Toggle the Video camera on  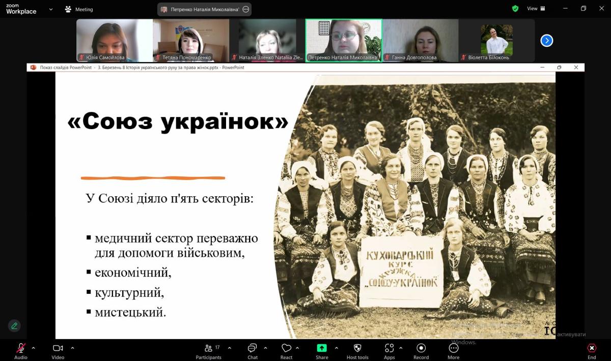(58, 348)
